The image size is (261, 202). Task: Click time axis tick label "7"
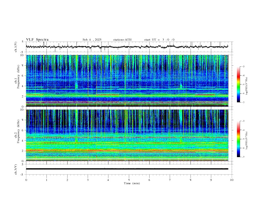(170, 180)
